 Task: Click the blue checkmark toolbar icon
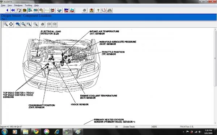[x=60, y=10]
